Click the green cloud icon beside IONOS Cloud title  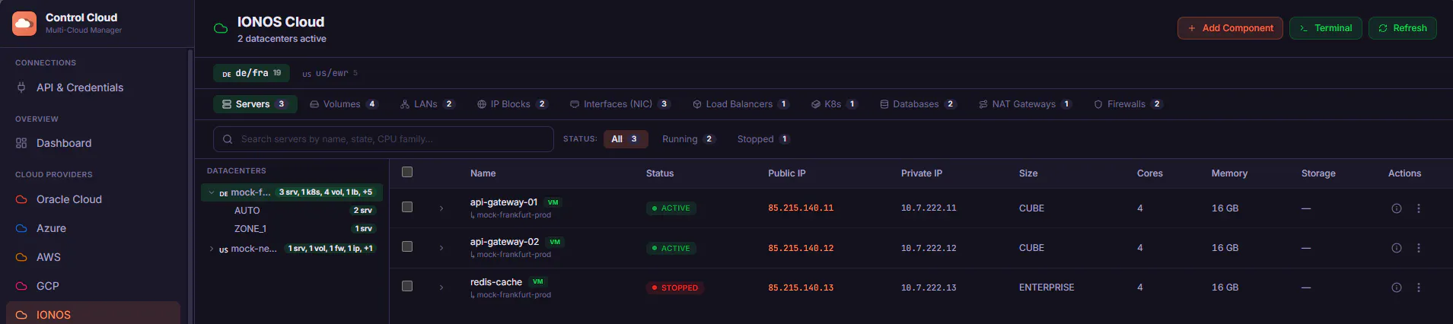[221, 28]
